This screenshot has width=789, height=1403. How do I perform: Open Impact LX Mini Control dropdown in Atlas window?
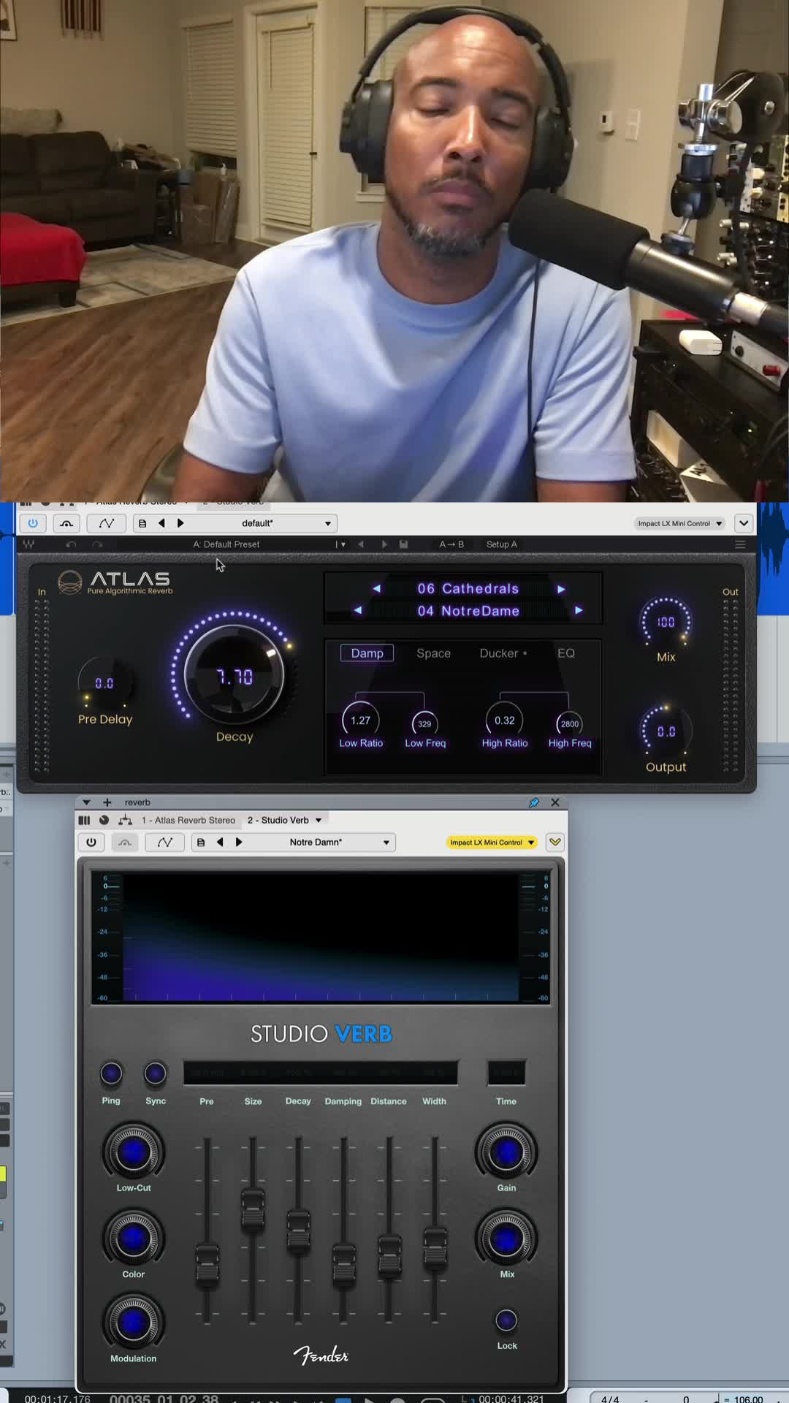[x=679, y=523]
